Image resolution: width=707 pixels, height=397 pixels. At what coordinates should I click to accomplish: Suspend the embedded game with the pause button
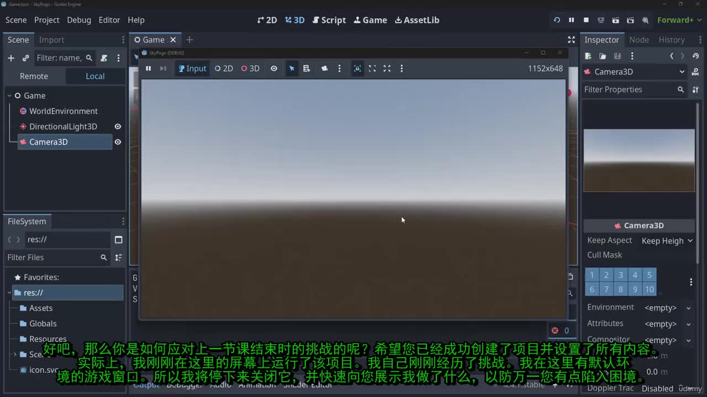pyautogui.click(x=148, y=68)
